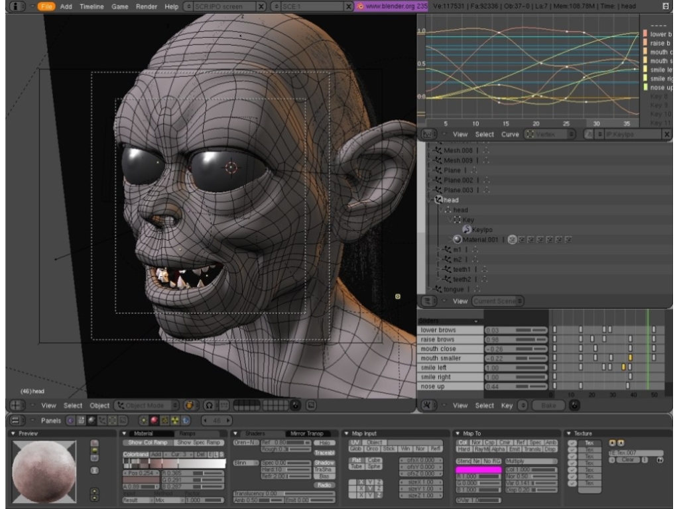This screenshot has width=679, height=509.
Task: Click the info window icon in top-left corner
Action: pyautogui.click(x=15, y=6)
